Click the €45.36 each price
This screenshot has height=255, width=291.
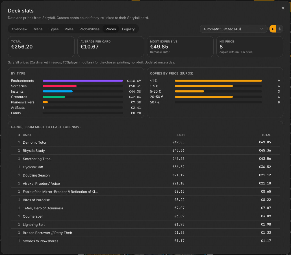tap(178, 150)
